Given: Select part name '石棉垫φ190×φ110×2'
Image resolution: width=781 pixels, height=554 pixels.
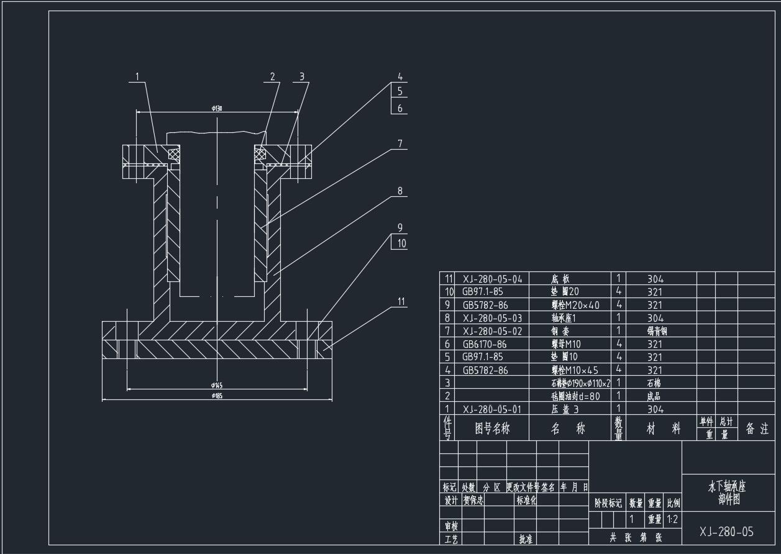Looking at the screenshot, I should pyautogui.click(x=581, y=383).
